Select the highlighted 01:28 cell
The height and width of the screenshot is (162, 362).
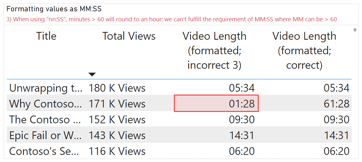click(x=216, y=104)
